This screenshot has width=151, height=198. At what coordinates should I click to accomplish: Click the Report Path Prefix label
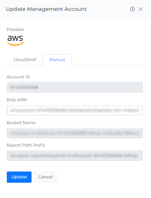(x=26, y=145)
